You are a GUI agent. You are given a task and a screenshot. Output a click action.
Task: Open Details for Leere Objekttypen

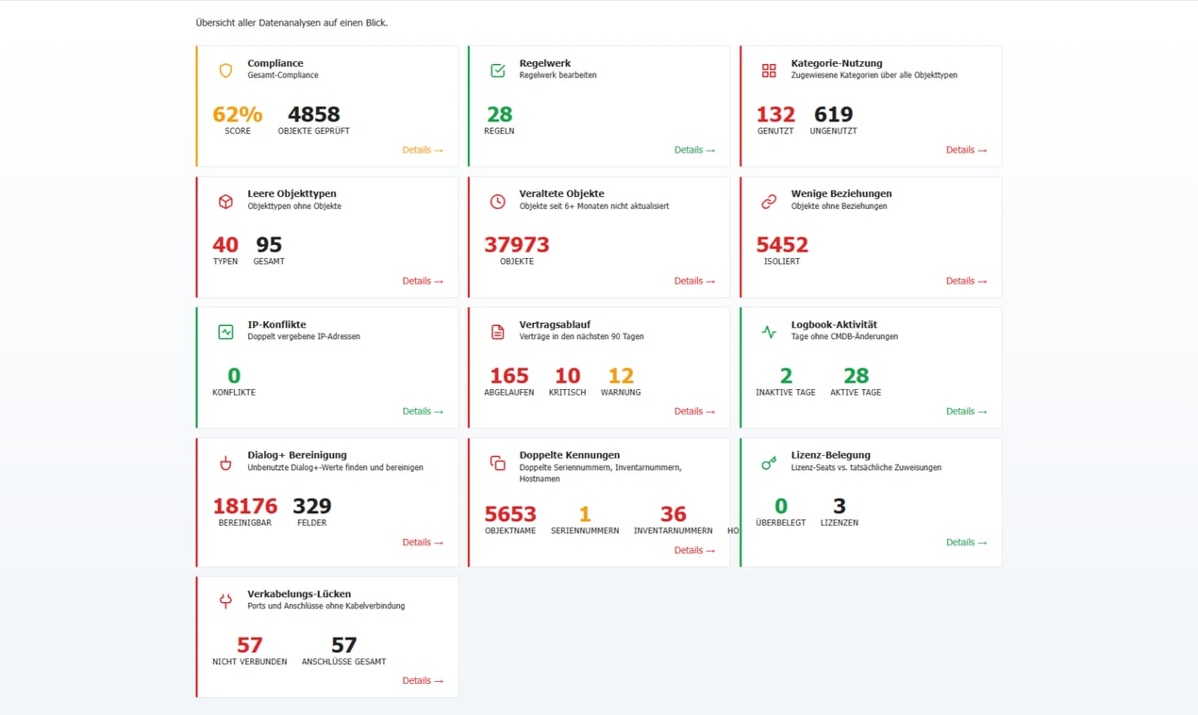423,281
